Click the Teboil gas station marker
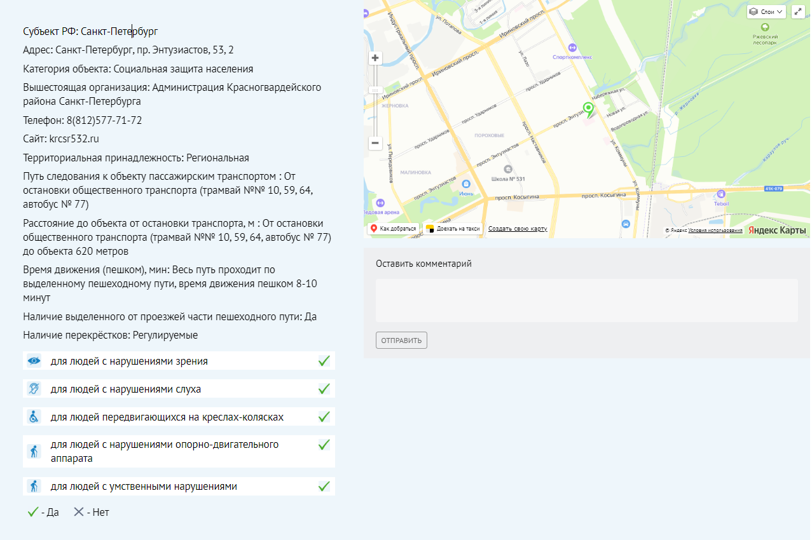Image resolution: width=812 pixels, height=540 pixels. (720, 194)
